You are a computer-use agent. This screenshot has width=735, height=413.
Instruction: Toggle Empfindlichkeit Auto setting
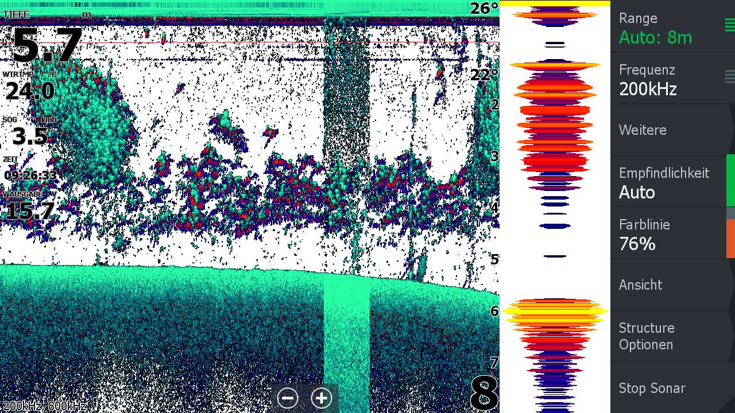[x=666, y=182]
